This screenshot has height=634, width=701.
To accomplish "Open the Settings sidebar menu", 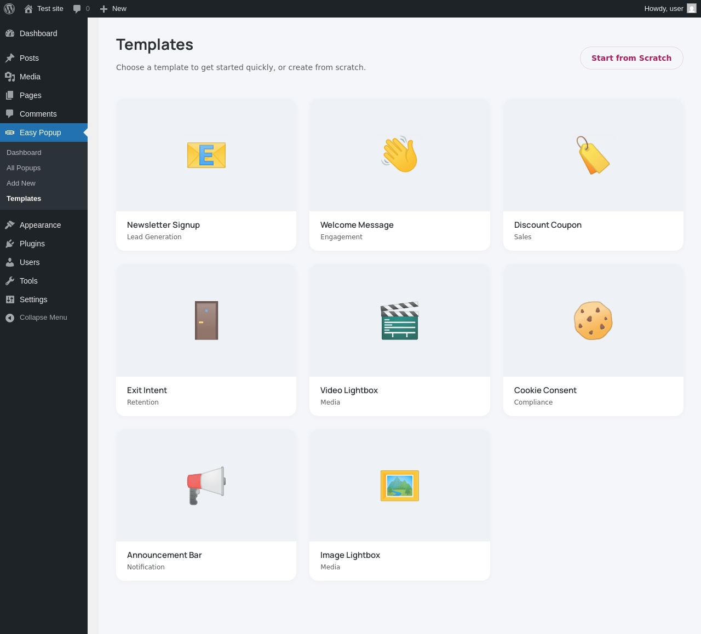I will (x=33, y=299).
